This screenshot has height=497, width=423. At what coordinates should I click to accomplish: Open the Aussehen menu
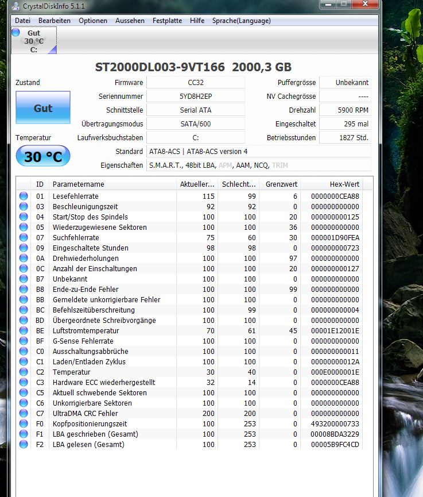coord(130,21)
